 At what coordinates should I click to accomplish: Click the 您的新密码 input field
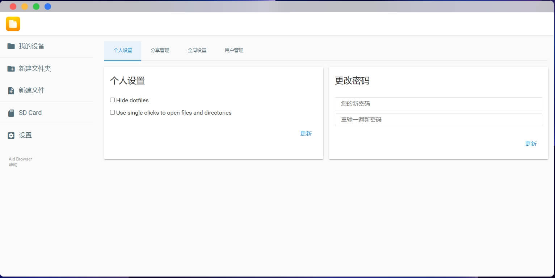(x=438, y=104)
